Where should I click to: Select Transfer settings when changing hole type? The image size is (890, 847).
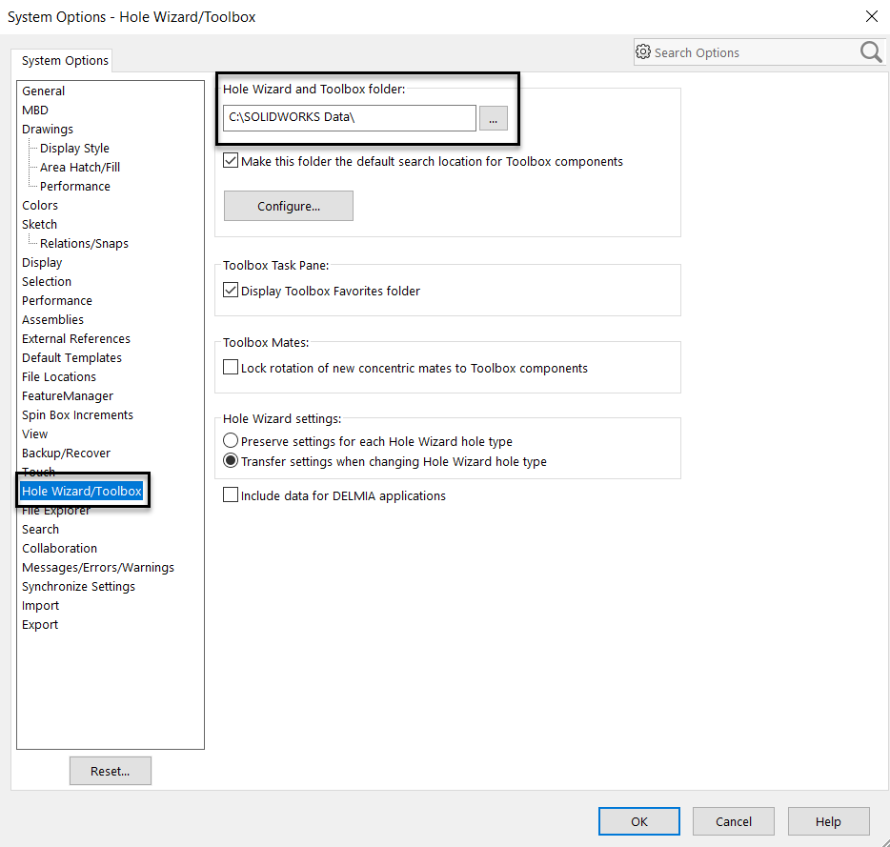[x=231, y=461]
